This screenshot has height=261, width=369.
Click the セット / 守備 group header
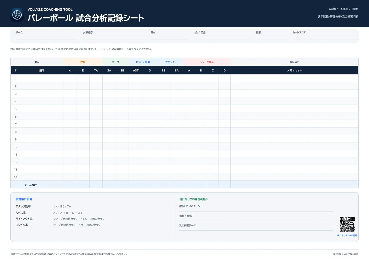[143, 62]
